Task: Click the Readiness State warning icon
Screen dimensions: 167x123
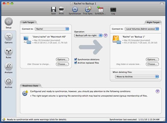Action: (x=25, y=93)
